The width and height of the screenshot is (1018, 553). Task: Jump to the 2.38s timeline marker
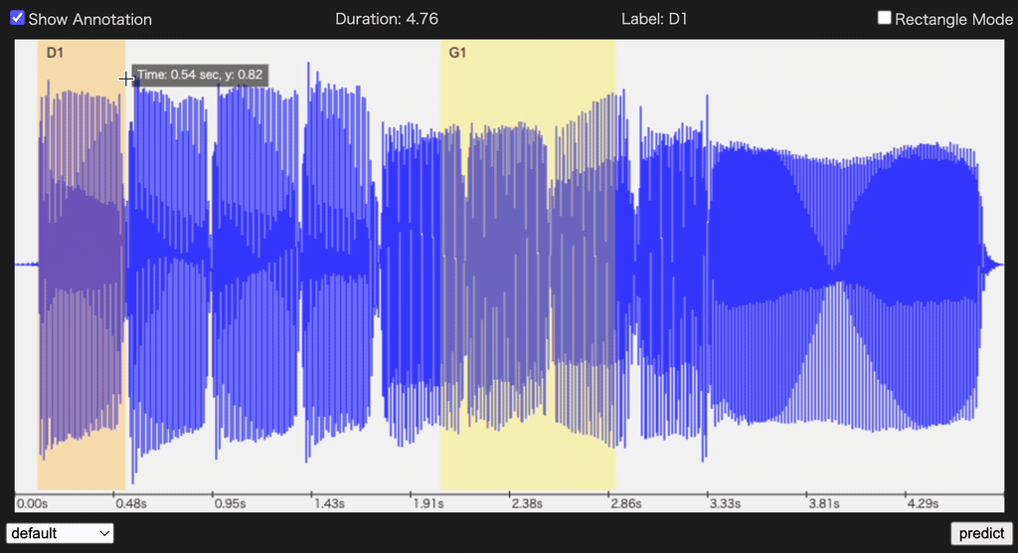[x=526, y=504]
